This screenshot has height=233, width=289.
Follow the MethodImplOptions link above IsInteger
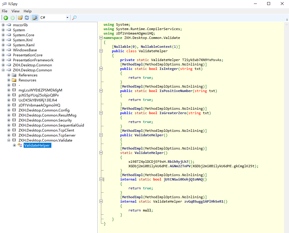pos(162,64)
